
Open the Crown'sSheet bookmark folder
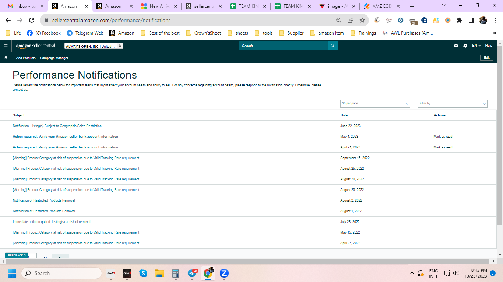204,33
